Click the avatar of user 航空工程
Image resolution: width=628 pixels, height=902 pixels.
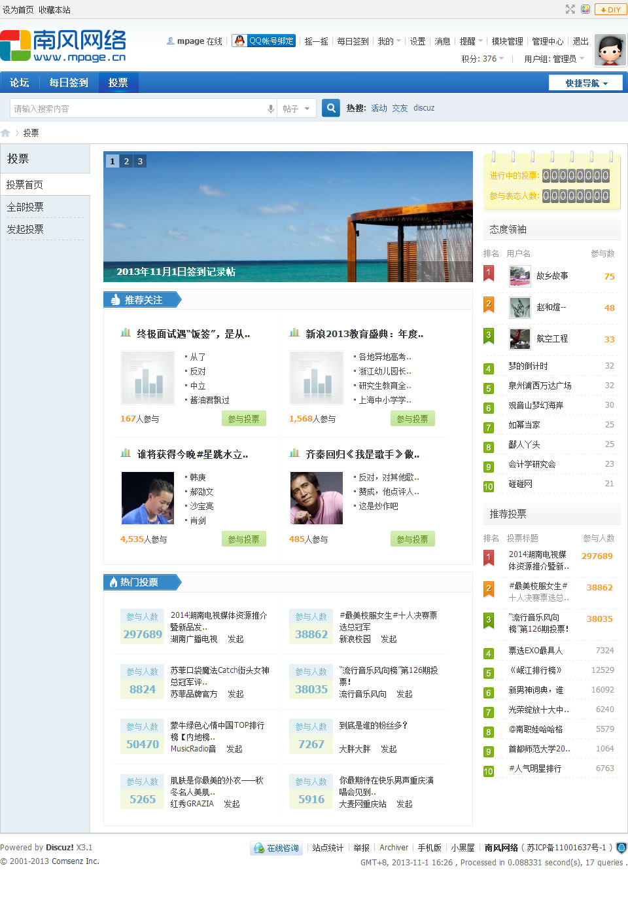520,339
